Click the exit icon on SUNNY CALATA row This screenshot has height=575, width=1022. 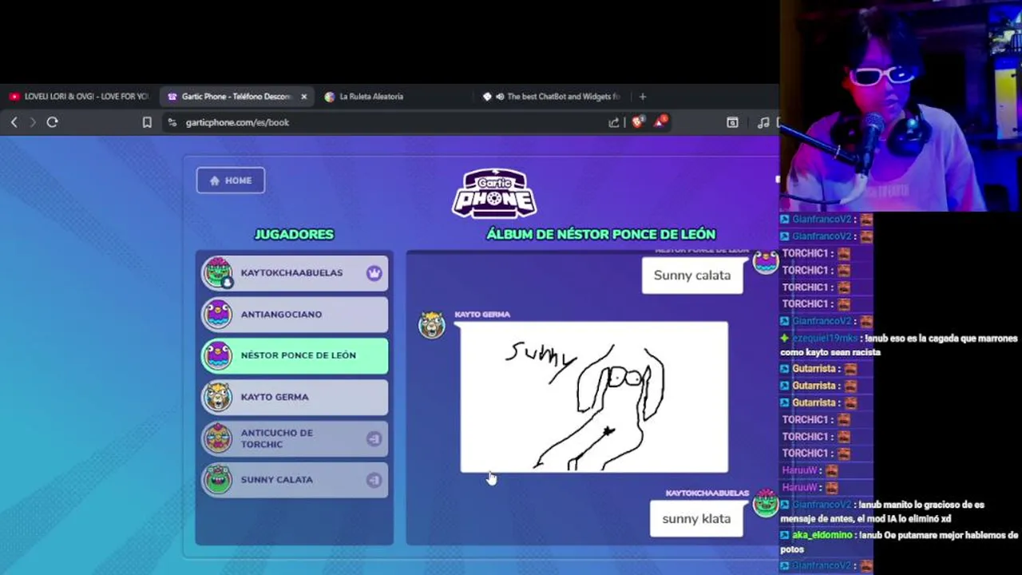click(374, 480)
